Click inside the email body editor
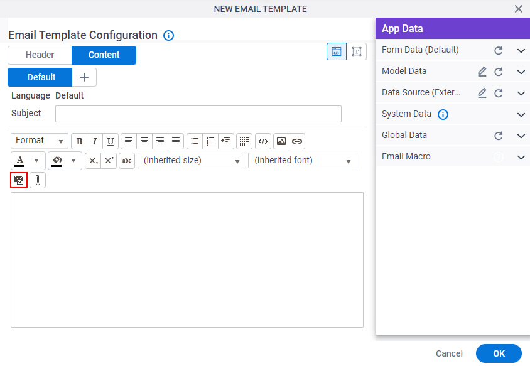Screen dimensions: 530x366 (x=187, y=260)
